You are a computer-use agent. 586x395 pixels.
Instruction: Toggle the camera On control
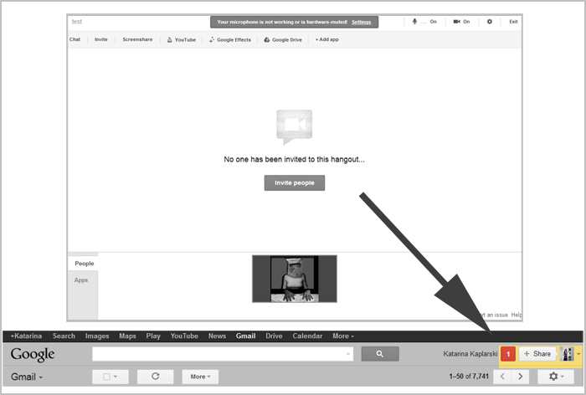(x=461, y=22)
